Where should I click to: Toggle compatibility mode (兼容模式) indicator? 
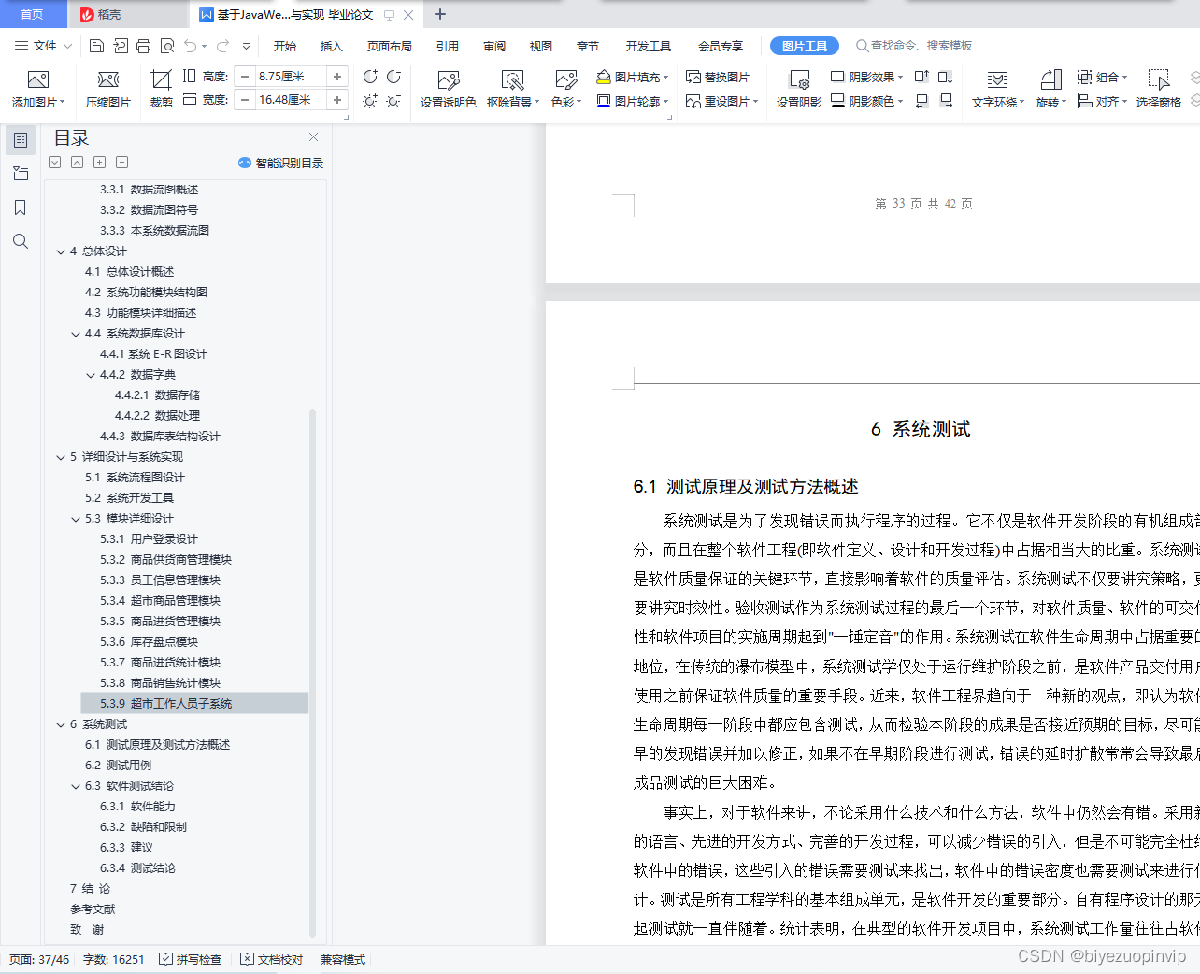342,959
